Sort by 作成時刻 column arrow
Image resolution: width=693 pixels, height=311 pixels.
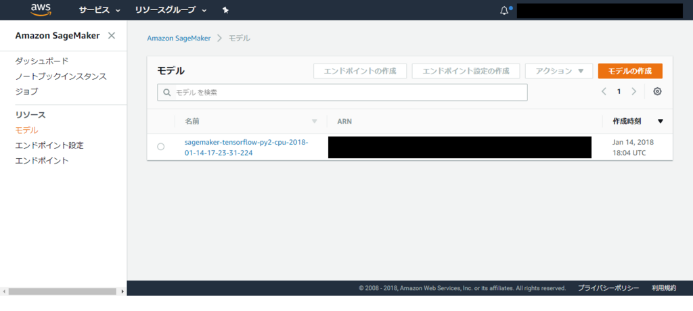tap(661, 122)
